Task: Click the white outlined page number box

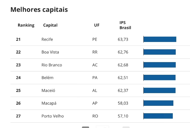Action: click(102, 127)
